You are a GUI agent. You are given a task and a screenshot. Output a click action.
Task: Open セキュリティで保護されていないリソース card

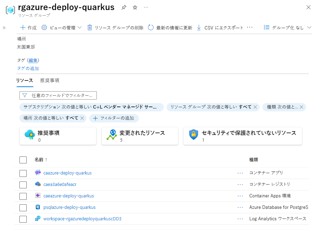[x=243, y=136]
